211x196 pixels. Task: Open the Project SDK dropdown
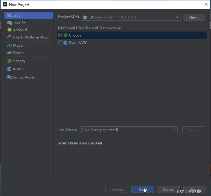131,17
